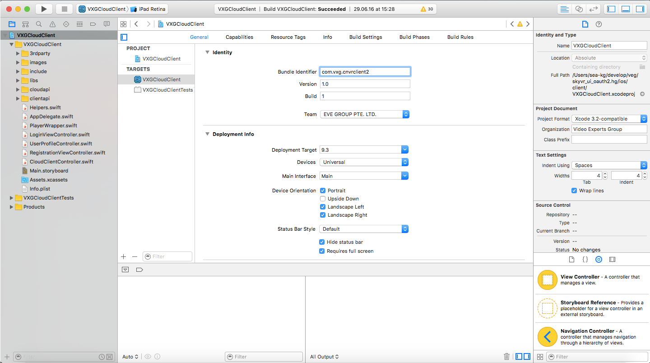Switch to the Standard editor

point(564,9)
